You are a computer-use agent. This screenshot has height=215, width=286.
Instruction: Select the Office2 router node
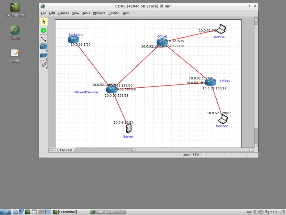[210, 82]
